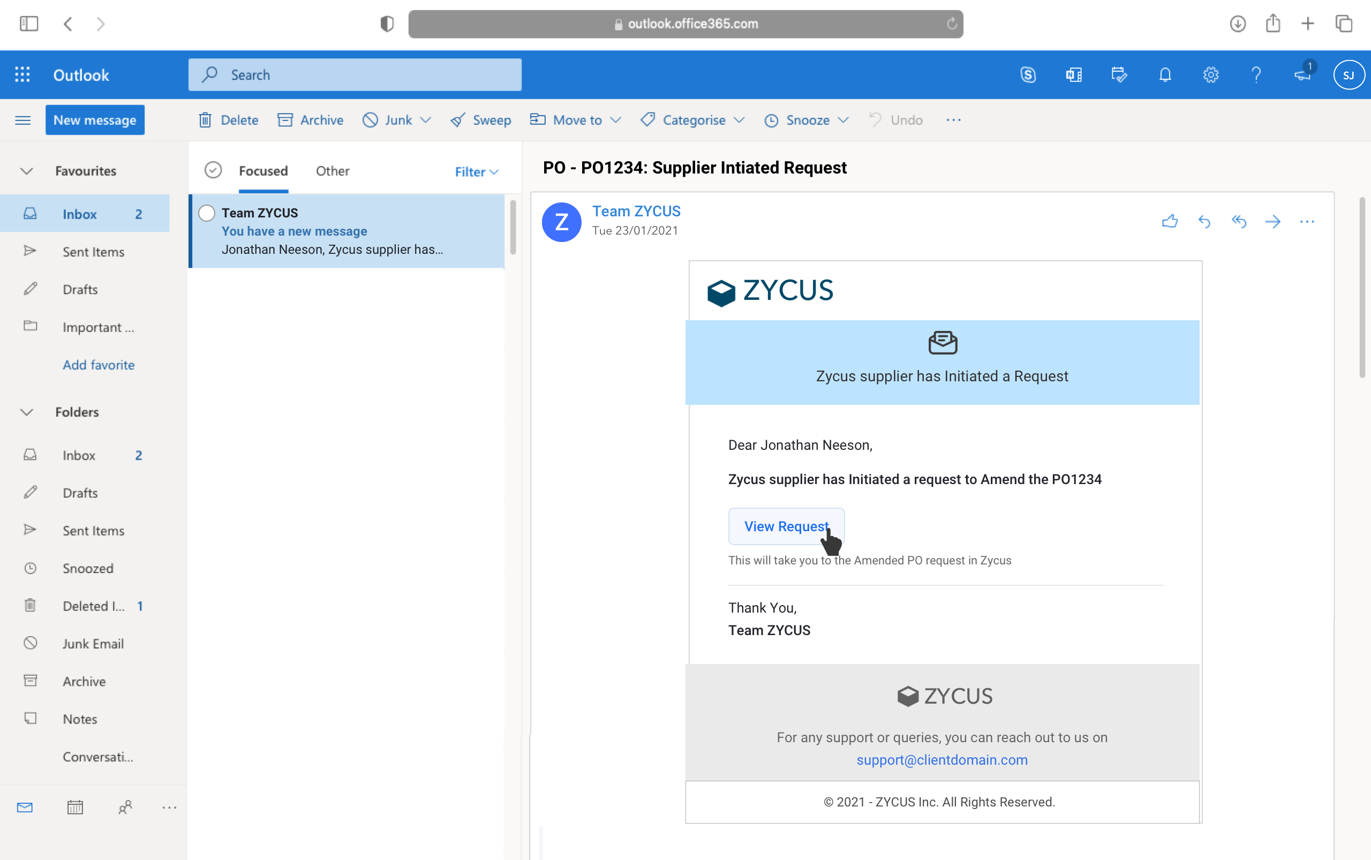
Task: Click into the Search field
Action: coord(364,74)
